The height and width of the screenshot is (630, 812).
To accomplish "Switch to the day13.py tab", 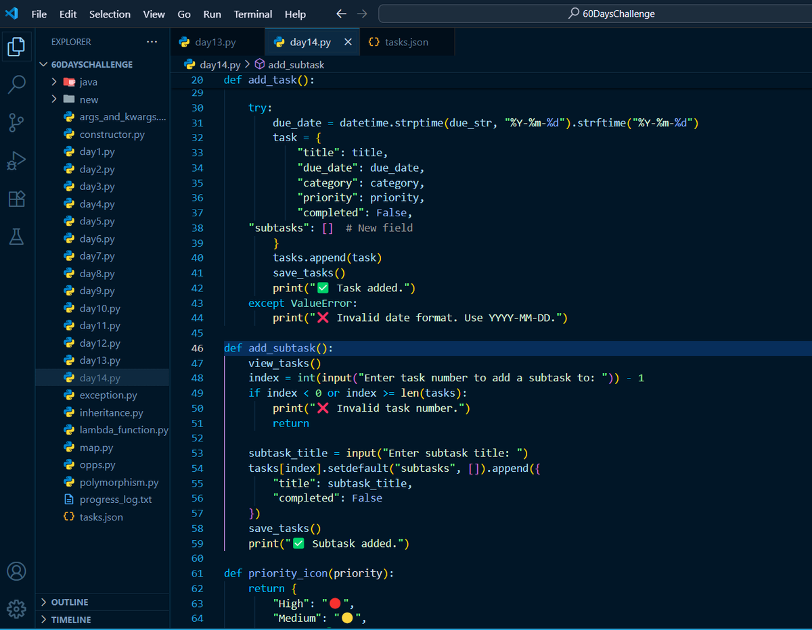I will pyautogui.click(x=217, y=42).
